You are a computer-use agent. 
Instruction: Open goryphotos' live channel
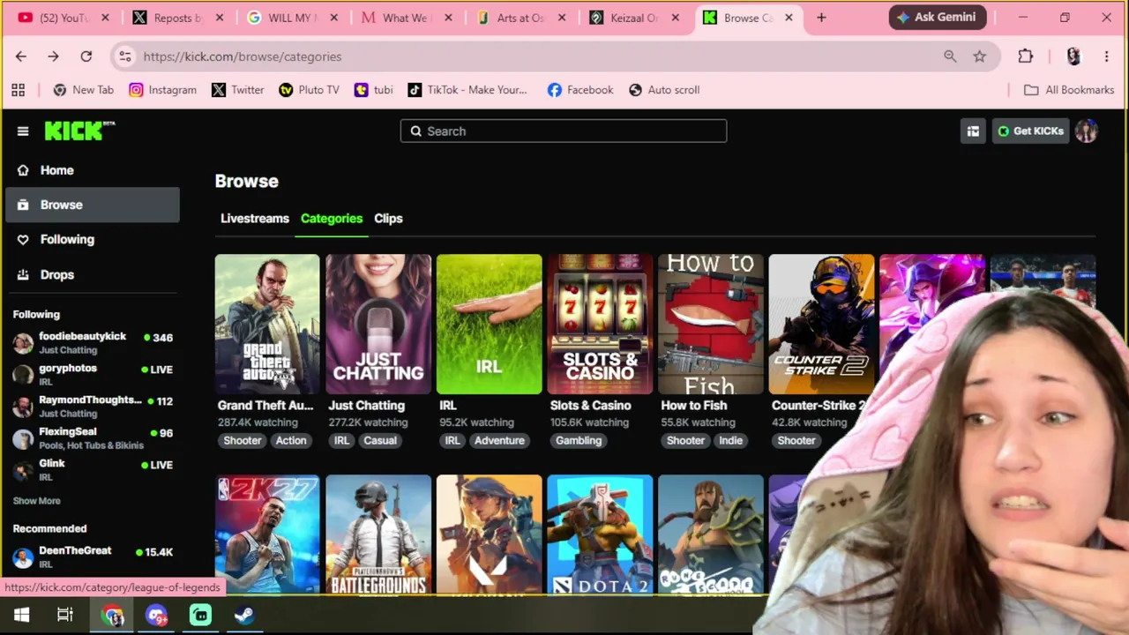[93, 375]
